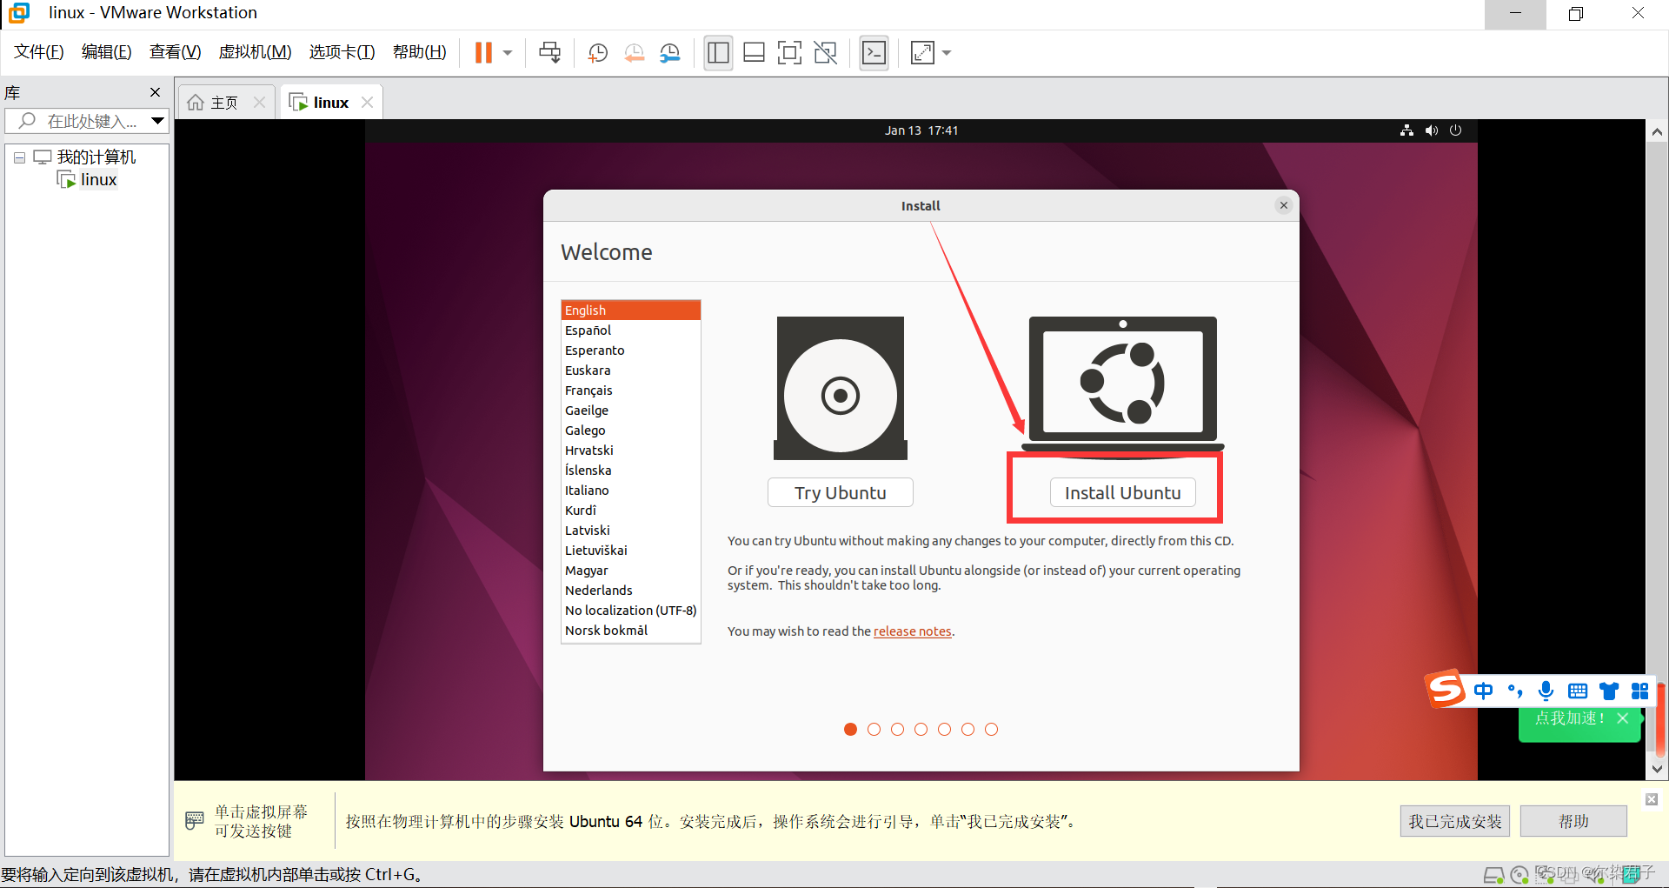Open Sogou skin shirt icon

pyautogui.click(x=1609, y=691)
